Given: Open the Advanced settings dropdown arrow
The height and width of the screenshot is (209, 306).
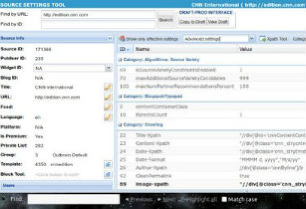Looking at the screenshot, I should click(x=252, y=39).
